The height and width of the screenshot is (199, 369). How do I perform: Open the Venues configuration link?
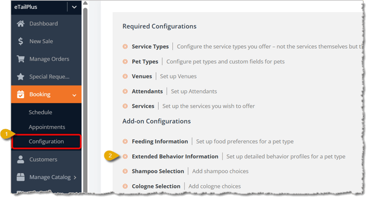coord(142,77)
